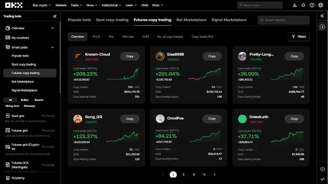Switch to the Bot Marketplace tab
328x184 pixels.
tap(191, 20)
